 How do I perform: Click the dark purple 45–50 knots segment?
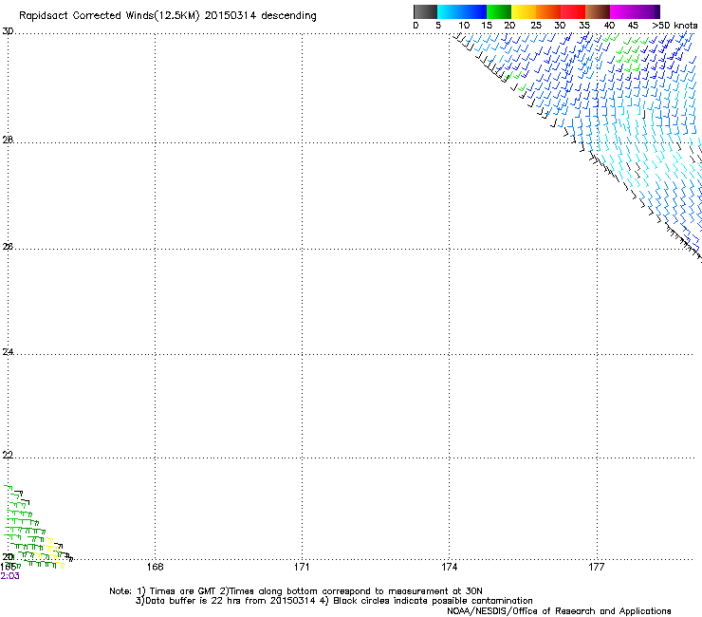tap(647, 11)
